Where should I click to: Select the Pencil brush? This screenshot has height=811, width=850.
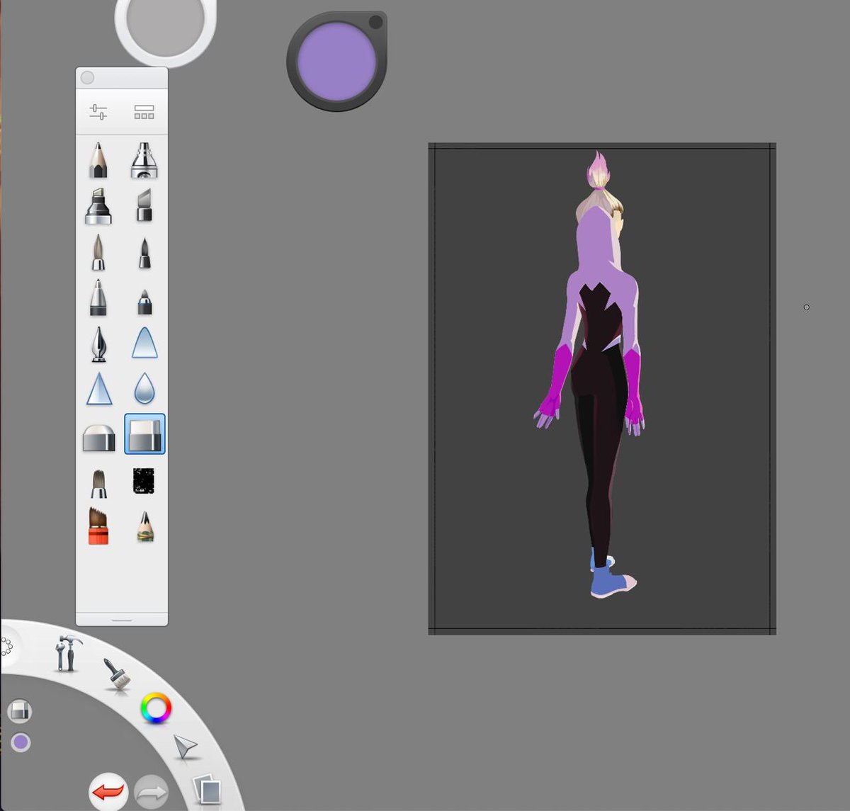click(x=98, y=159)
